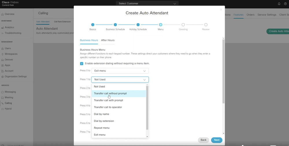Image resolution: width=289 pixels, height=146 pixels.
Task: Click the Next button
Action: coord(216,140)
